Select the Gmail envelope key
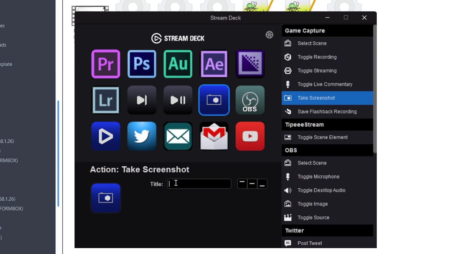This screenshot has height=254, width=451. 214,136
